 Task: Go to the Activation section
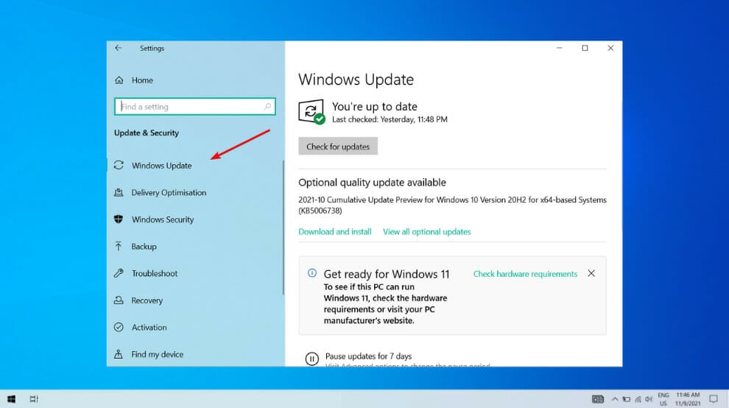click(149, 328)
